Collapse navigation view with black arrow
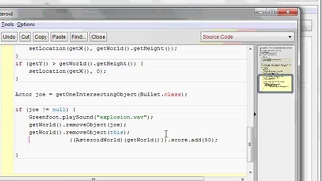Viewport: 322px width, 181px height. pyautogui.click(x=255, y=114)
